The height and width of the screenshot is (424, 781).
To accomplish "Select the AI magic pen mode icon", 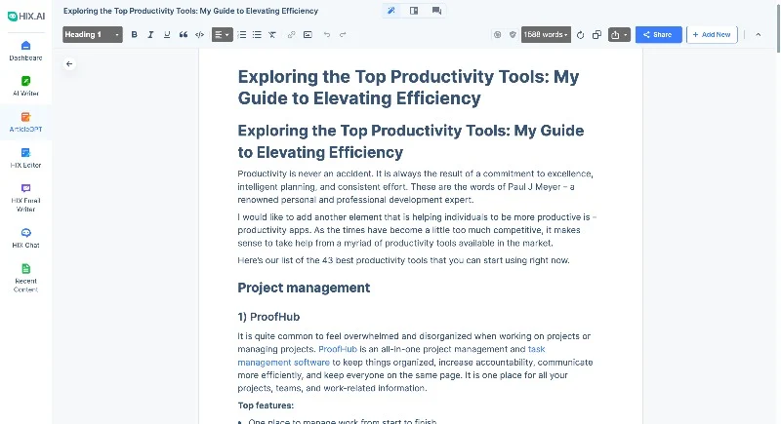I will tap(391, 11).
